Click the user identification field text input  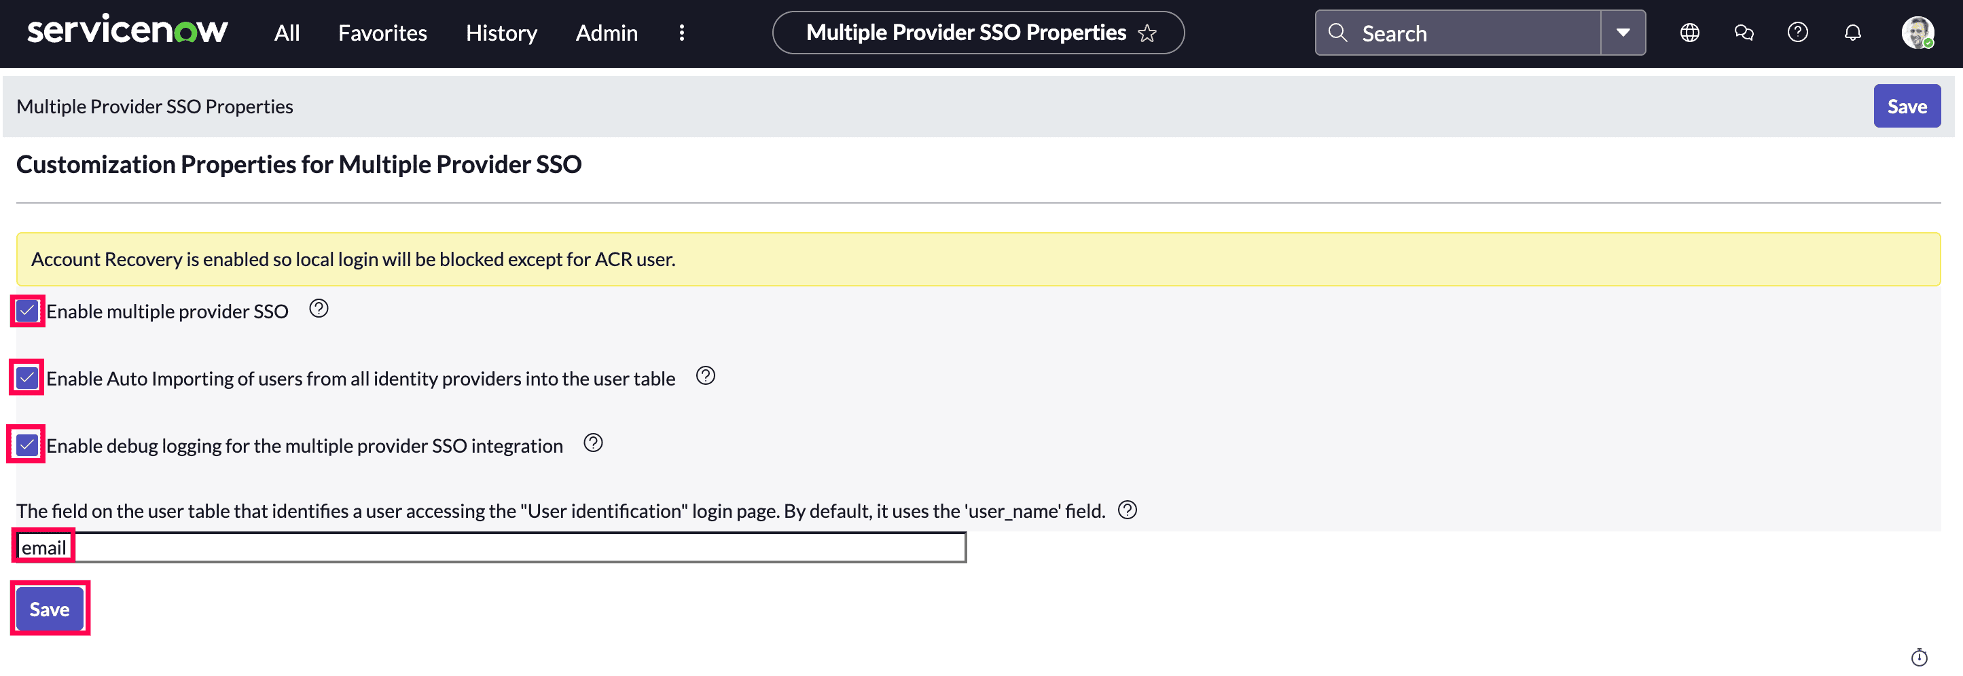coord(518,548)
